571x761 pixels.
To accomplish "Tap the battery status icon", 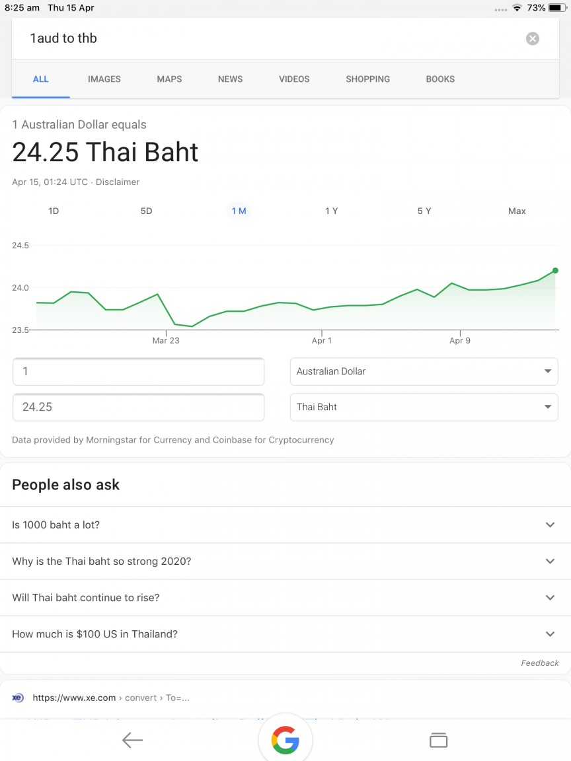I will point(557,8).
